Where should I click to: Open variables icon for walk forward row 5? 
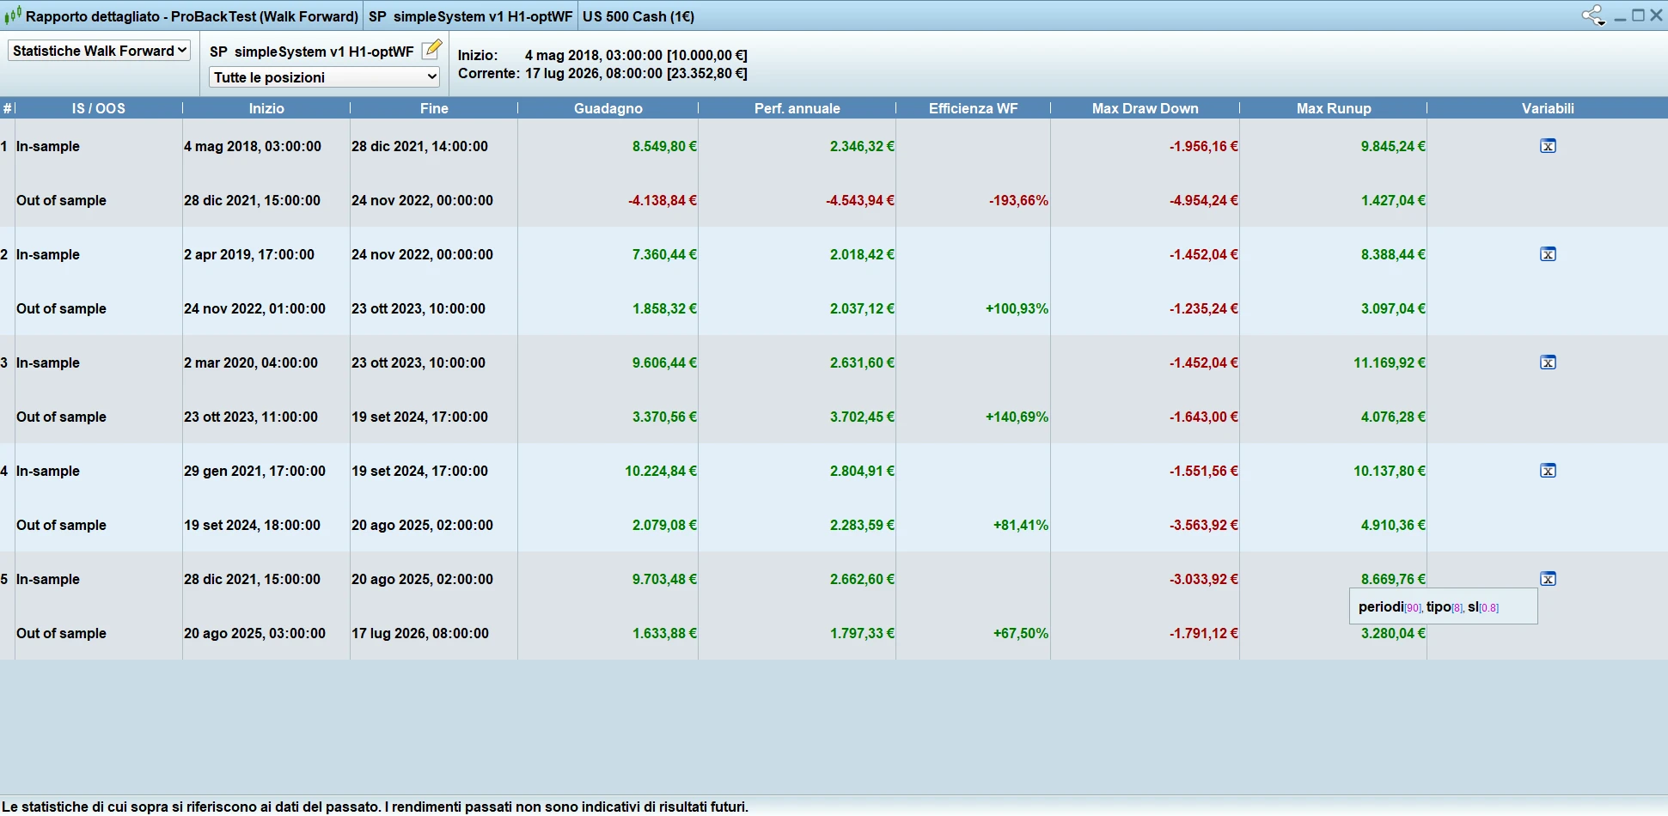1548,579
